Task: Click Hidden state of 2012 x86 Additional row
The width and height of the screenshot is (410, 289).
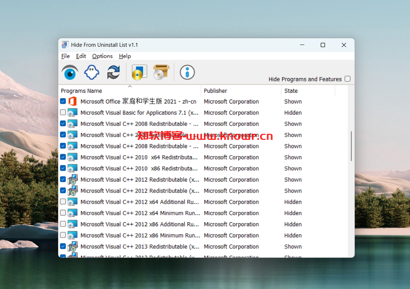Action: pyautogui.click(x=293, y=224)
